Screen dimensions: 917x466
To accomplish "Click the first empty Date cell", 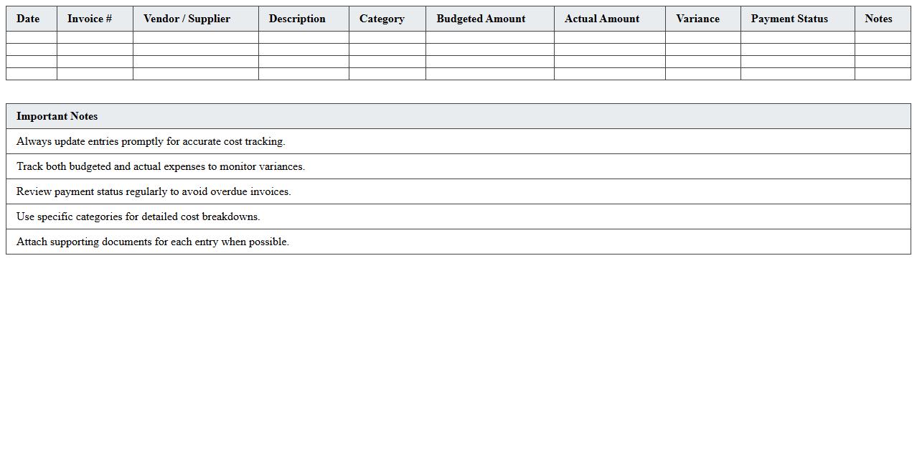I will (29, 36).
